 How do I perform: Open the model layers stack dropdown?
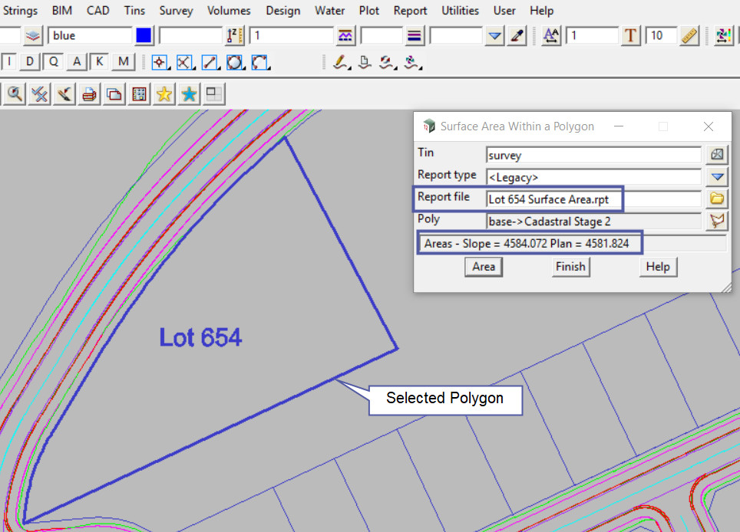pos(32,36)
